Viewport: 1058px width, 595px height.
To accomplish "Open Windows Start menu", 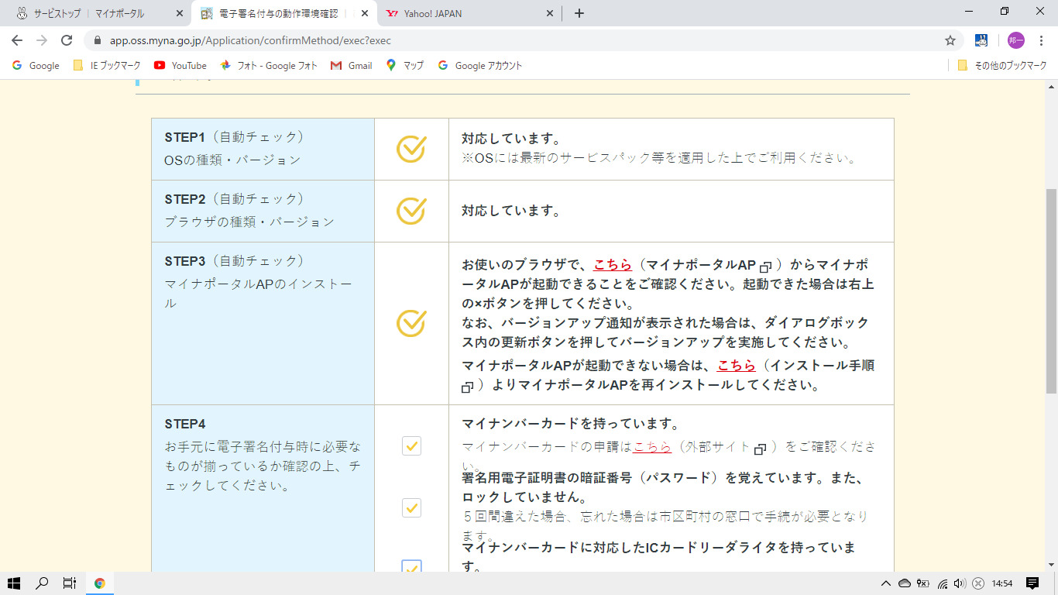I will tap(13, 583).
